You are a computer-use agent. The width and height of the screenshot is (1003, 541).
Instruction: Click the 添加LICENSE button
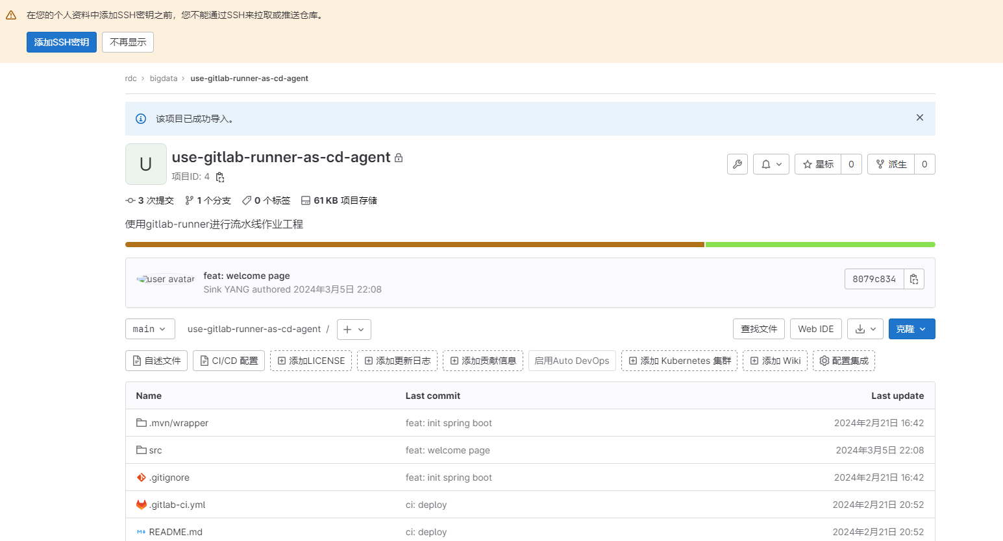[x=311, y=361]
